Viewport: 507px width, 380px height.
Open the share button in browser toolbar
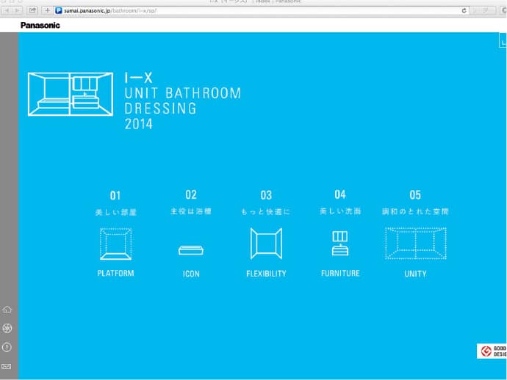point(32,11)
